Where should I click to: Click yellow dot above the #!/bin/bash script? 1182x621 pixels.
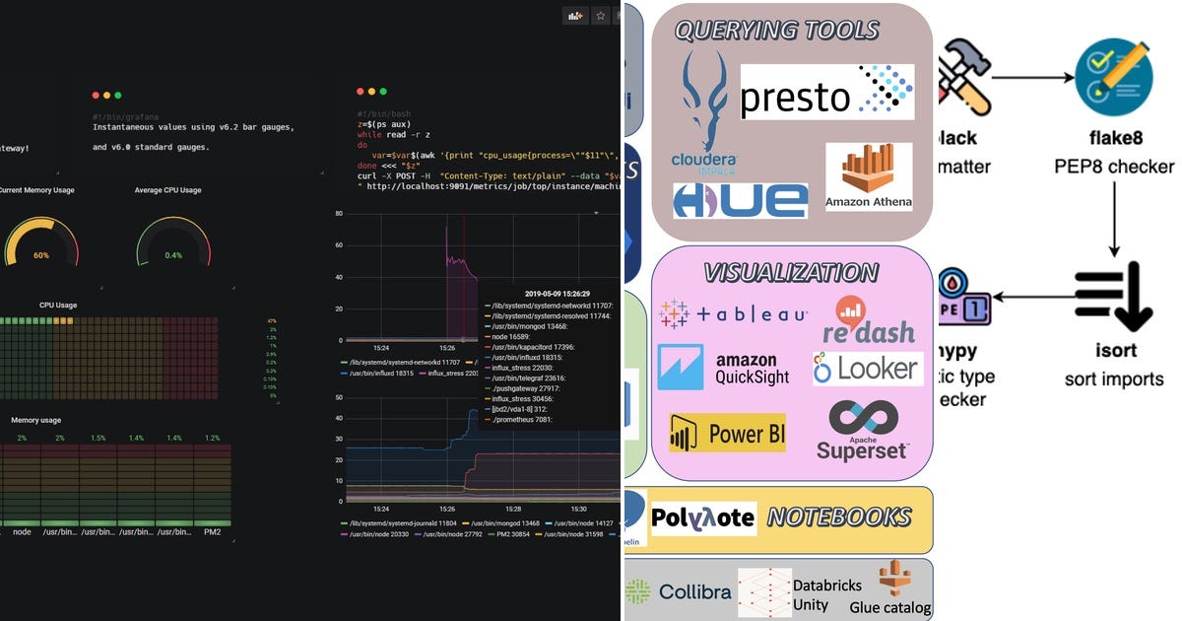coord(371,92)
